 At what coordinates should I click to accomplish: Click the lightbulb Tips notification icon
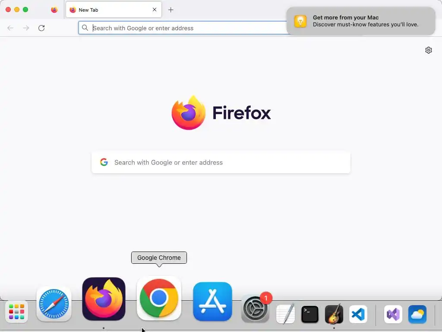pyautogui.click(x=300, y=21)
